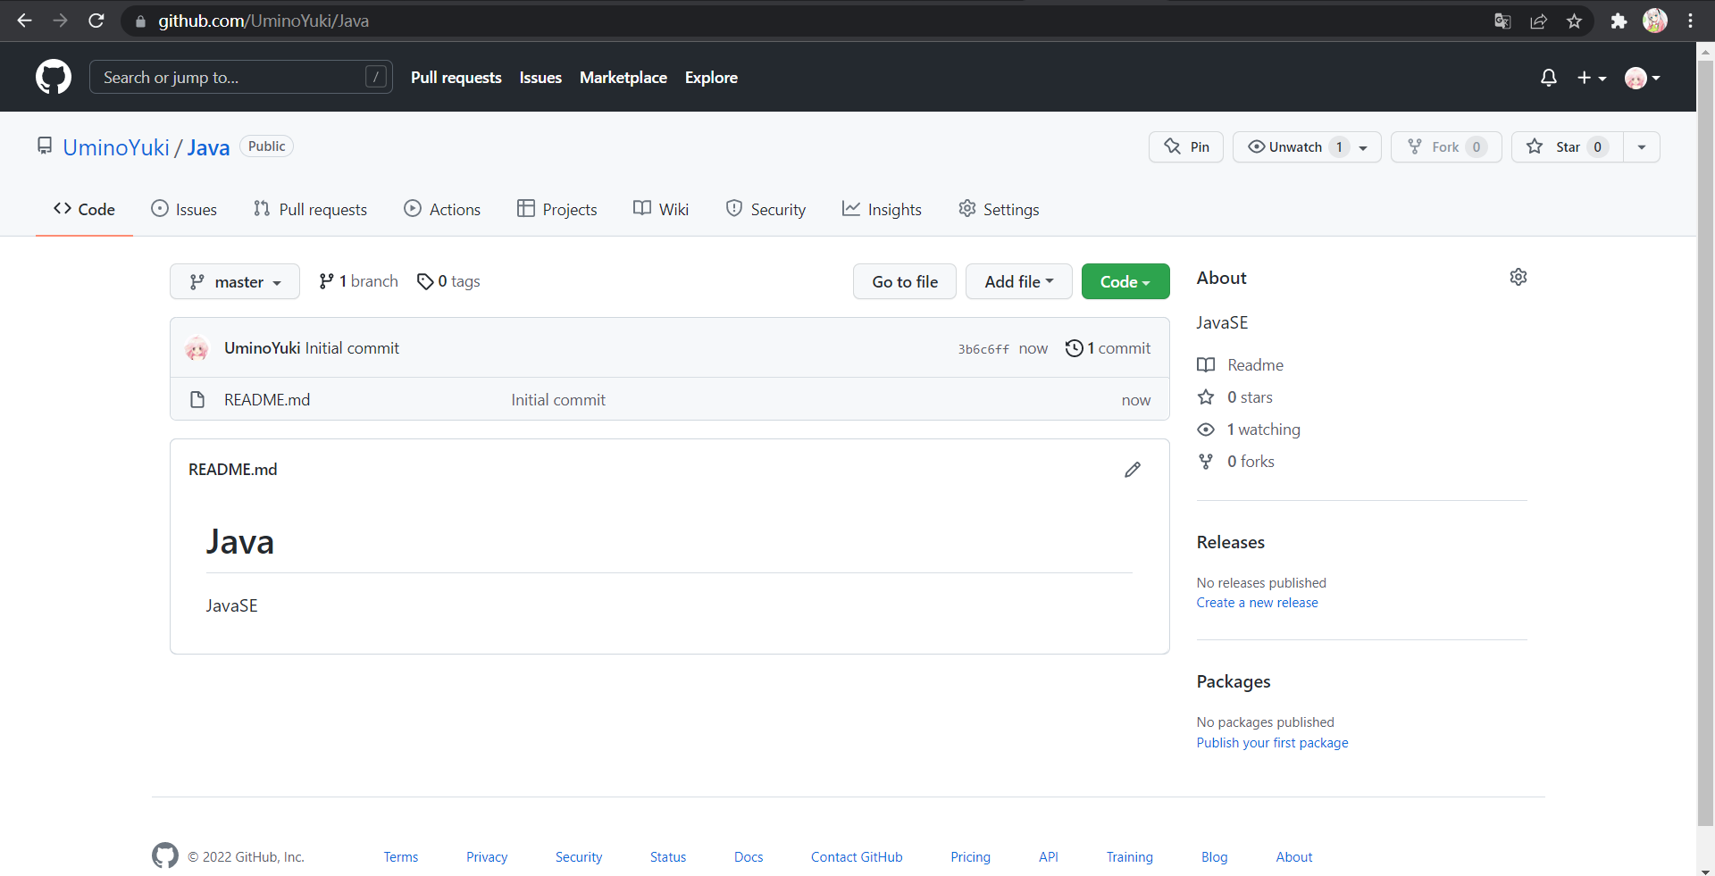Open the Contact GitHub footer link

click(x=857, y=857)
